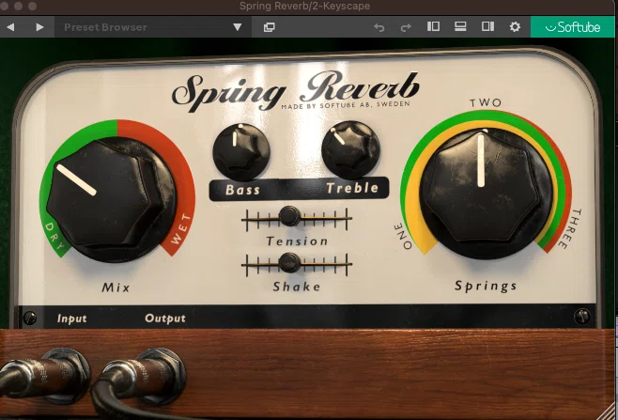
Task: Click the Bass knob
Action: pyautogui.click(x=241, y=152)
